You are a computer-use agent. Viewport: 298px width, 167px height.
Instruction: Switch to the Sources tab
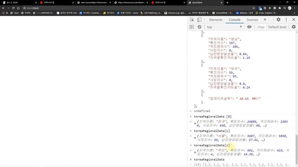252,19
